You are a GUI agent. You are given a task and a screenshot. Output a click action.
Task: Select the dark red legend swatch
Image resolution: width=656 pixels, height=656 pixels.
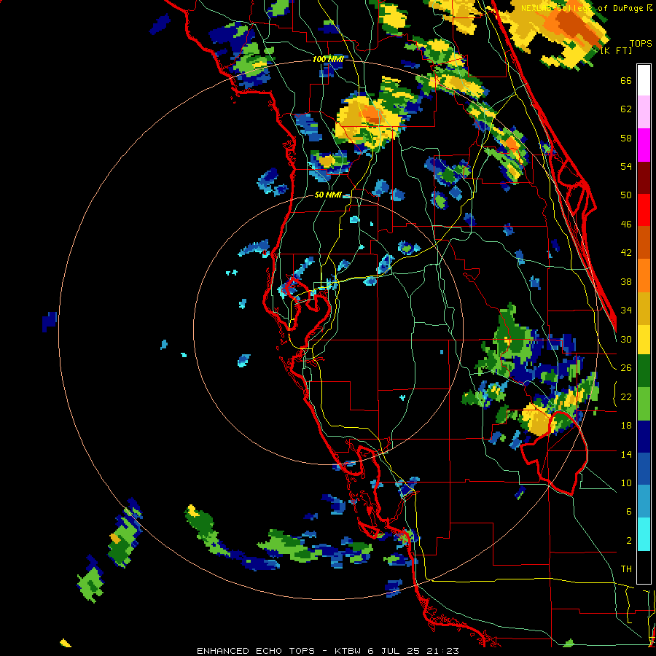coord(644,178)
